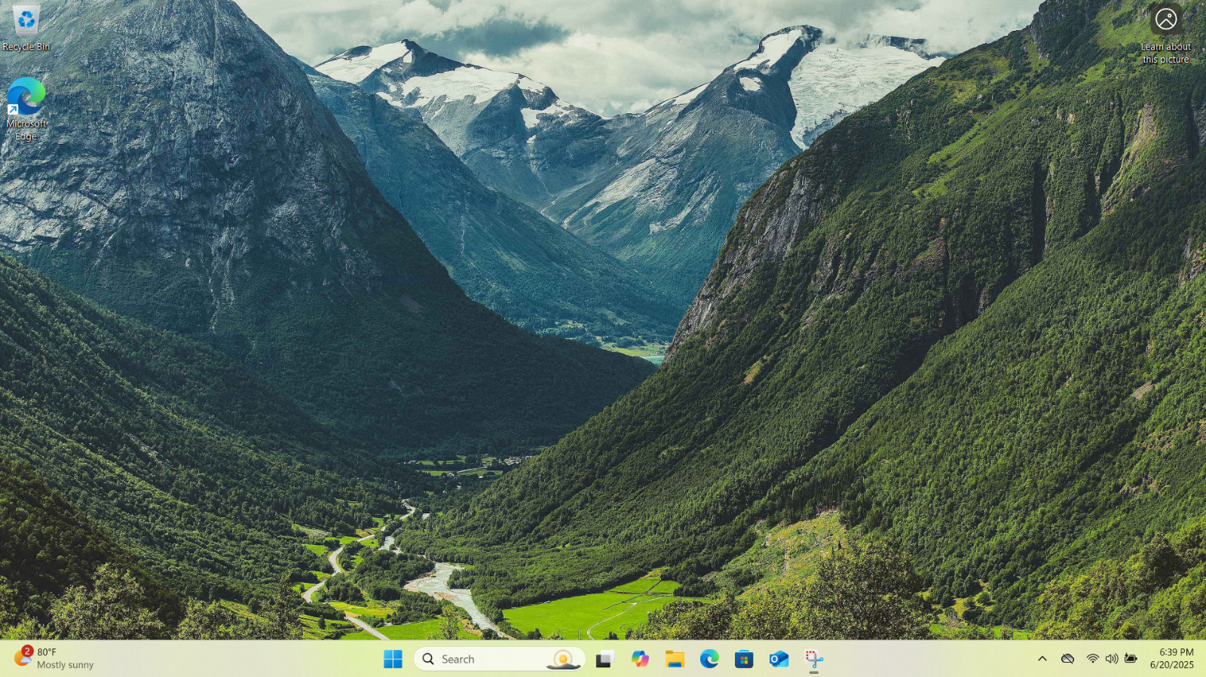
Task: Launch Copilot from the taskbar
Action: (640, 659)
